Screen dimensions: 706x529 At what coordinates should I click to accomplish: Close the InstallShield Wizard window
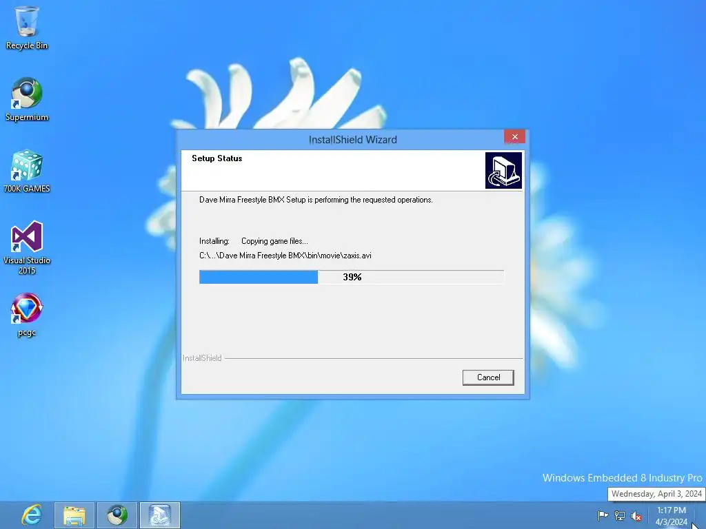click(514, 137)
